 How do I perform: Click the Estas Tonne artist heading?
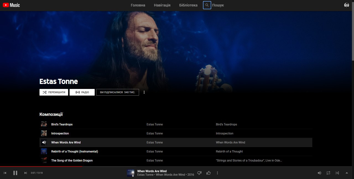59,81
